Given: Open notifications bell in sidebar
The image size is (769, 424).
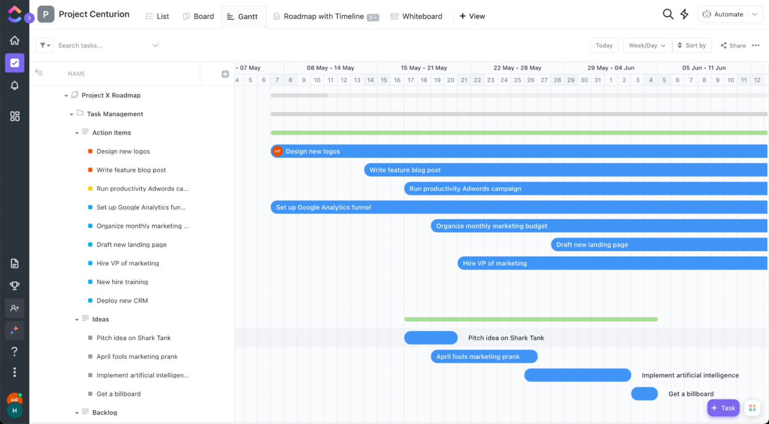Looking at the screenshot, I should click(15, 86).
